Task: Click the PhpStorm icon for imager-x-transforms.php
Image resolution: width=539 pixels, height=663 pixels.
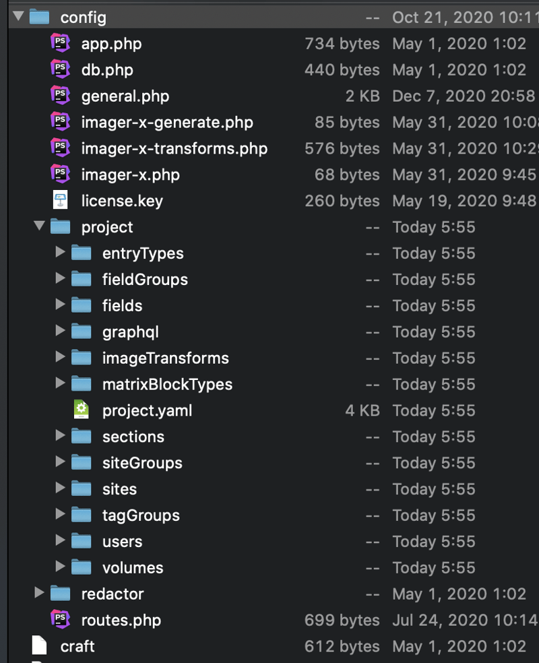Action: [60, 148]
